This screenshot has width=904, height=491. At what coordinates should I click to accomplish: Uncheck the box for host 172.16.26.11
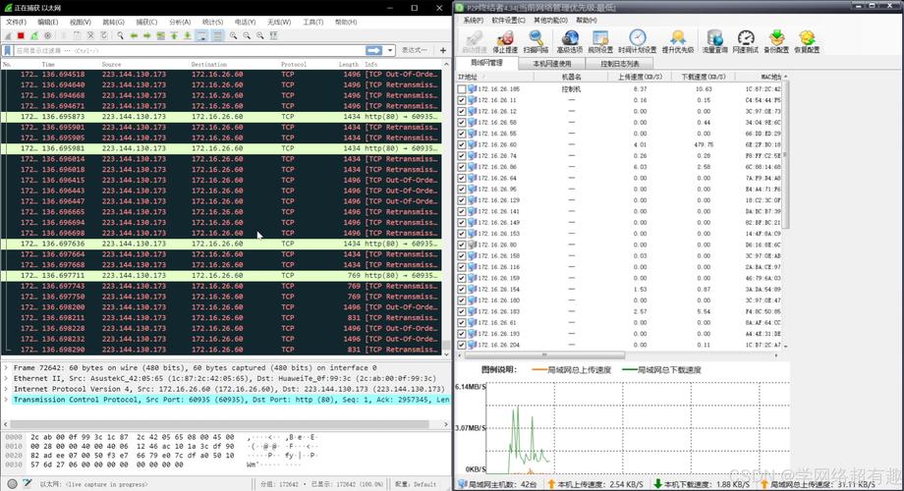[462, 100]
